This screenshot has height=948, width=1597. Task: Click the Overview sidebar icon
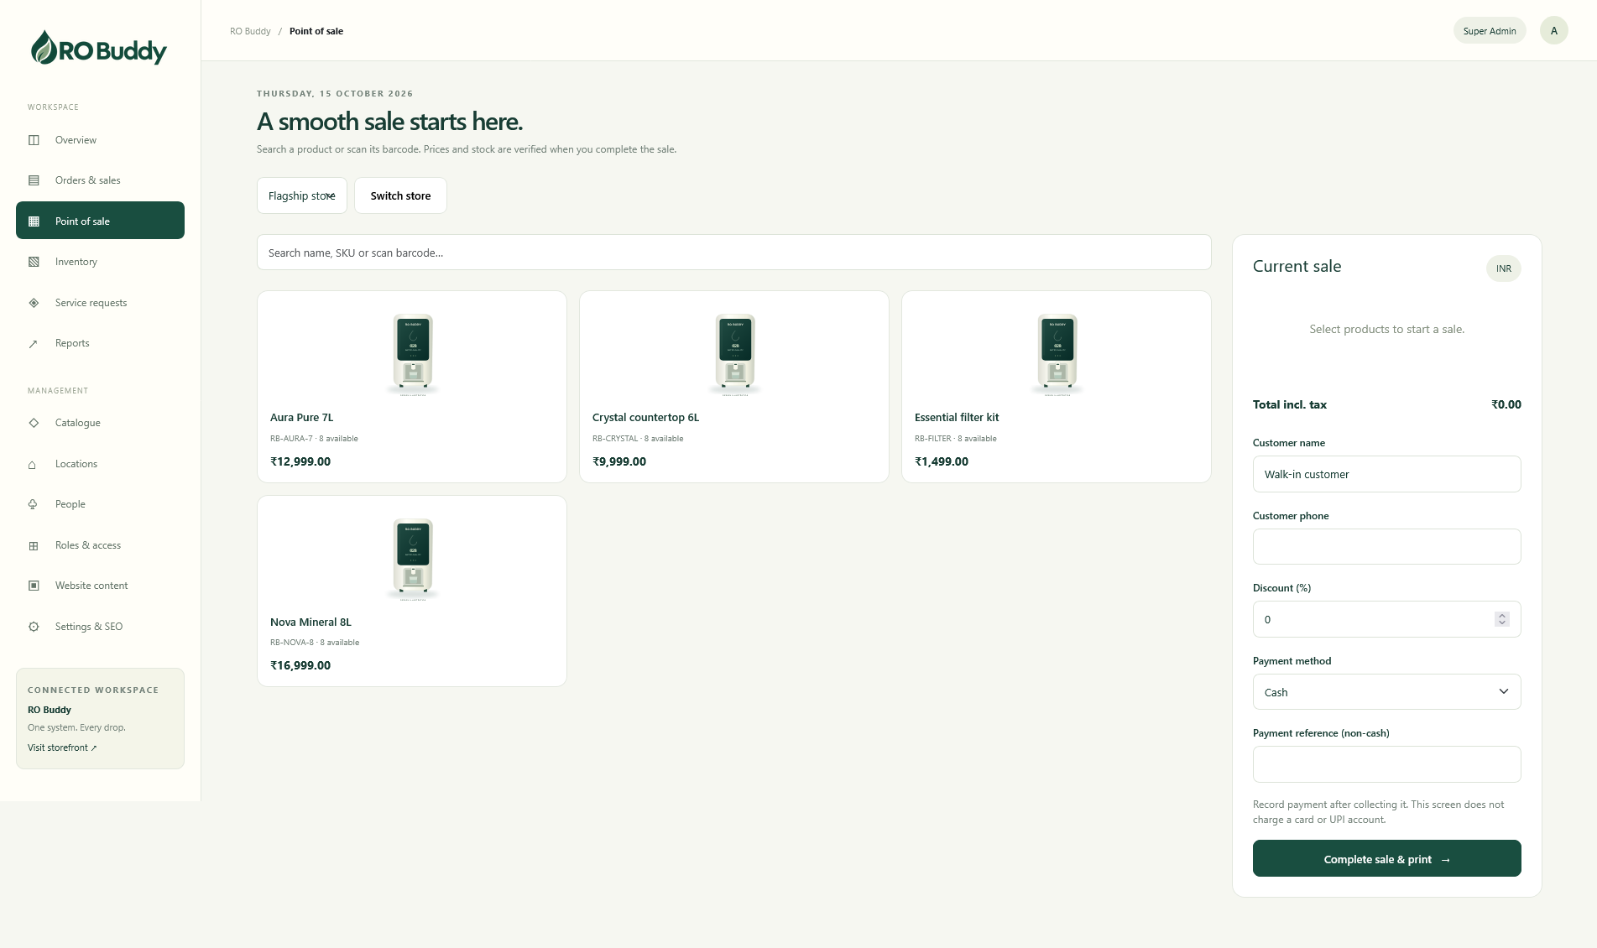[34, 140]
